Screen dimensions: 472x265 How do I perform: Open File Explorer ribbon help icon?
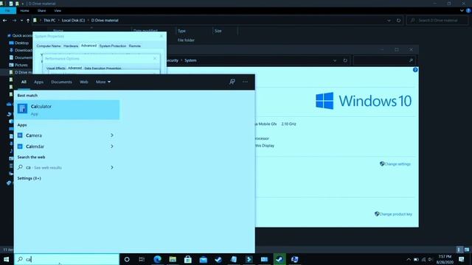coord(468,10)
